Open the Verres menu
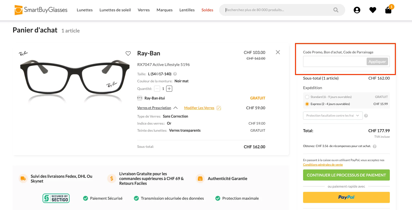Image resolution: width=412 pixels, height=210 pixels. click(x=144, y=10)
